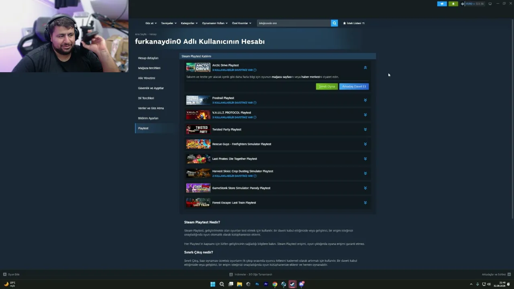The width and height of the screenshot is (514, 289).
Task: Select Güvenlik ve Aygıtlar in the sidebar
Action: pyautogui.click(x=151, y=88)
